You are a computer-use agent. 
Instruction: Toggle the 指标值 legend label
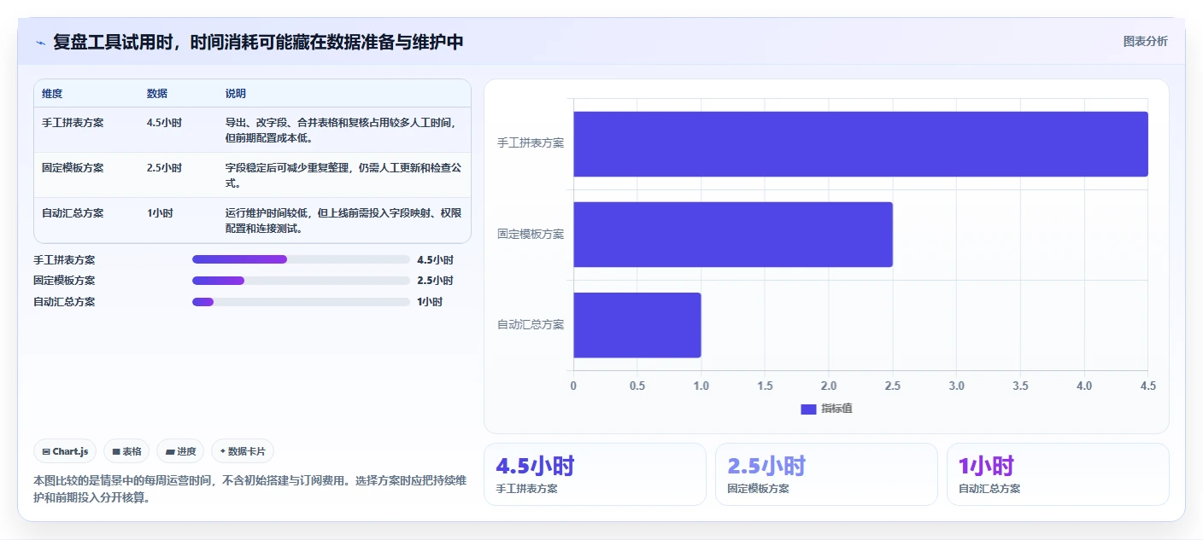tap(836, 409)
